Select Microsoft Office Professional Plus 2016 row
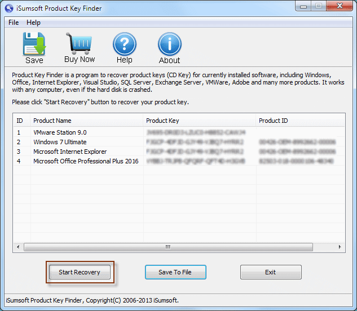 179,161
